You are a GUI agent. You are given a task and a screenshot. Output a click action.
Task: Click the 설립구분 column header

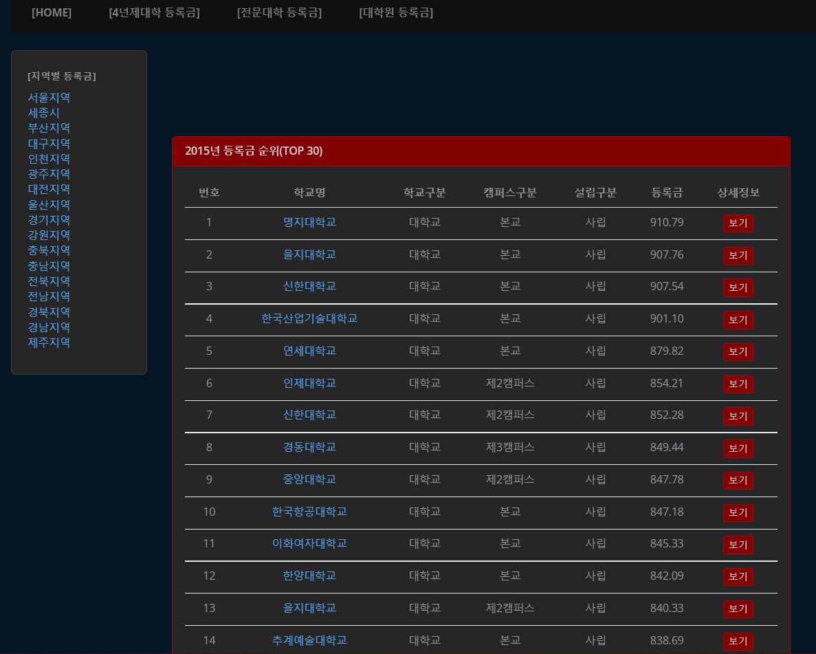(595, 193)
